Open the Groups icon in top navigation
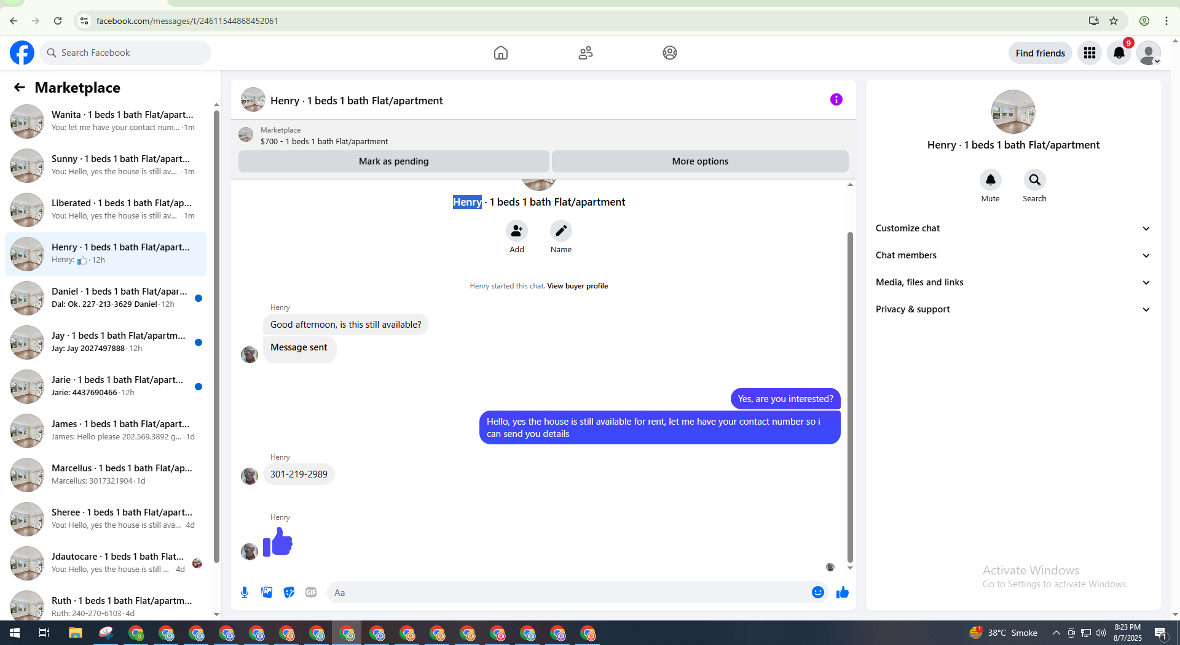The width and height of the screenshot is (1180, 645). [670, 53]
